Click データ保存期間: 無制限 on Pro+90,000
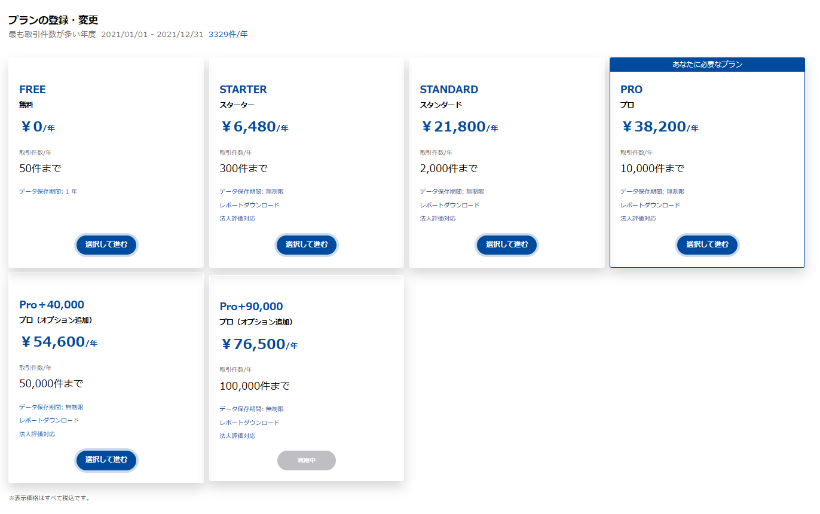This screenshot has height=514, width=820. pyautogui.click(x=251, y=409)
